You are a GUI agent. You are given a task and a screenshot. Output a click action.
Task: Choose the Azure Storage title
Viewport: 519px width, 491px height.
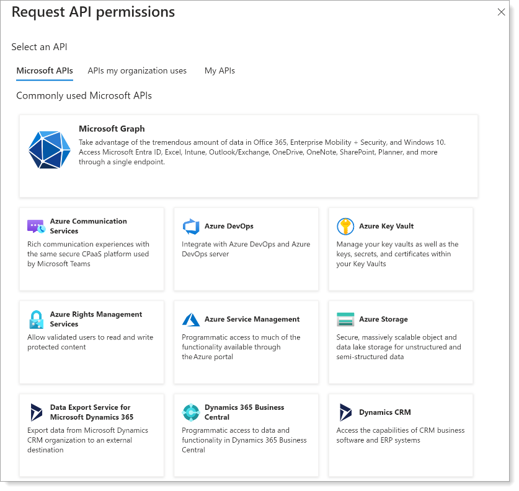(x=383, y=319)
